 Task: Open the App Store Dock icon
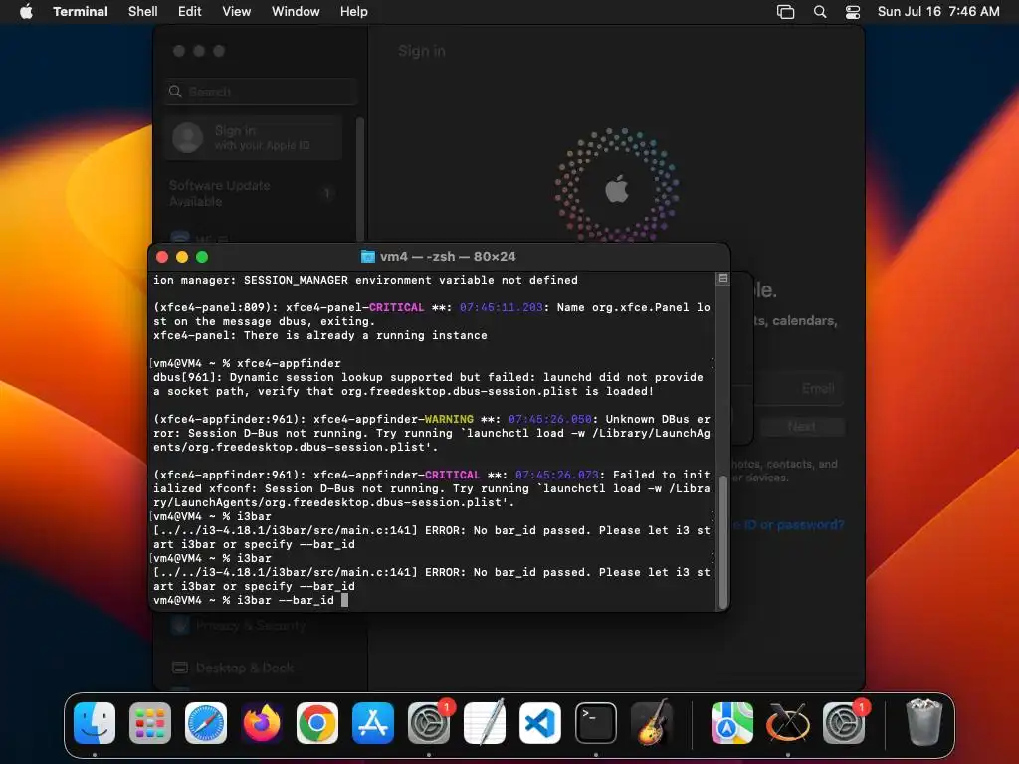tap(373, 723)
